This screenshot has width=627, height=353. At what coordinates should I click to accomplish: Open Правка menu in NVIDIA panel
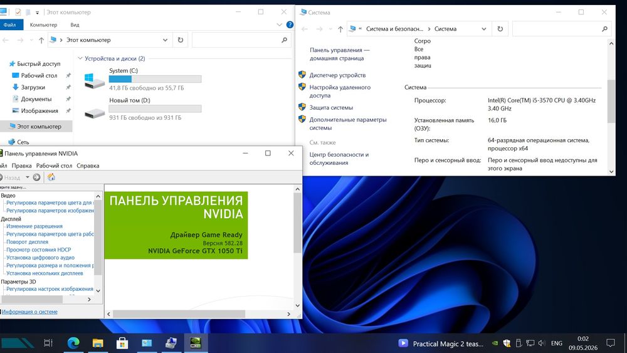(21, 166)
